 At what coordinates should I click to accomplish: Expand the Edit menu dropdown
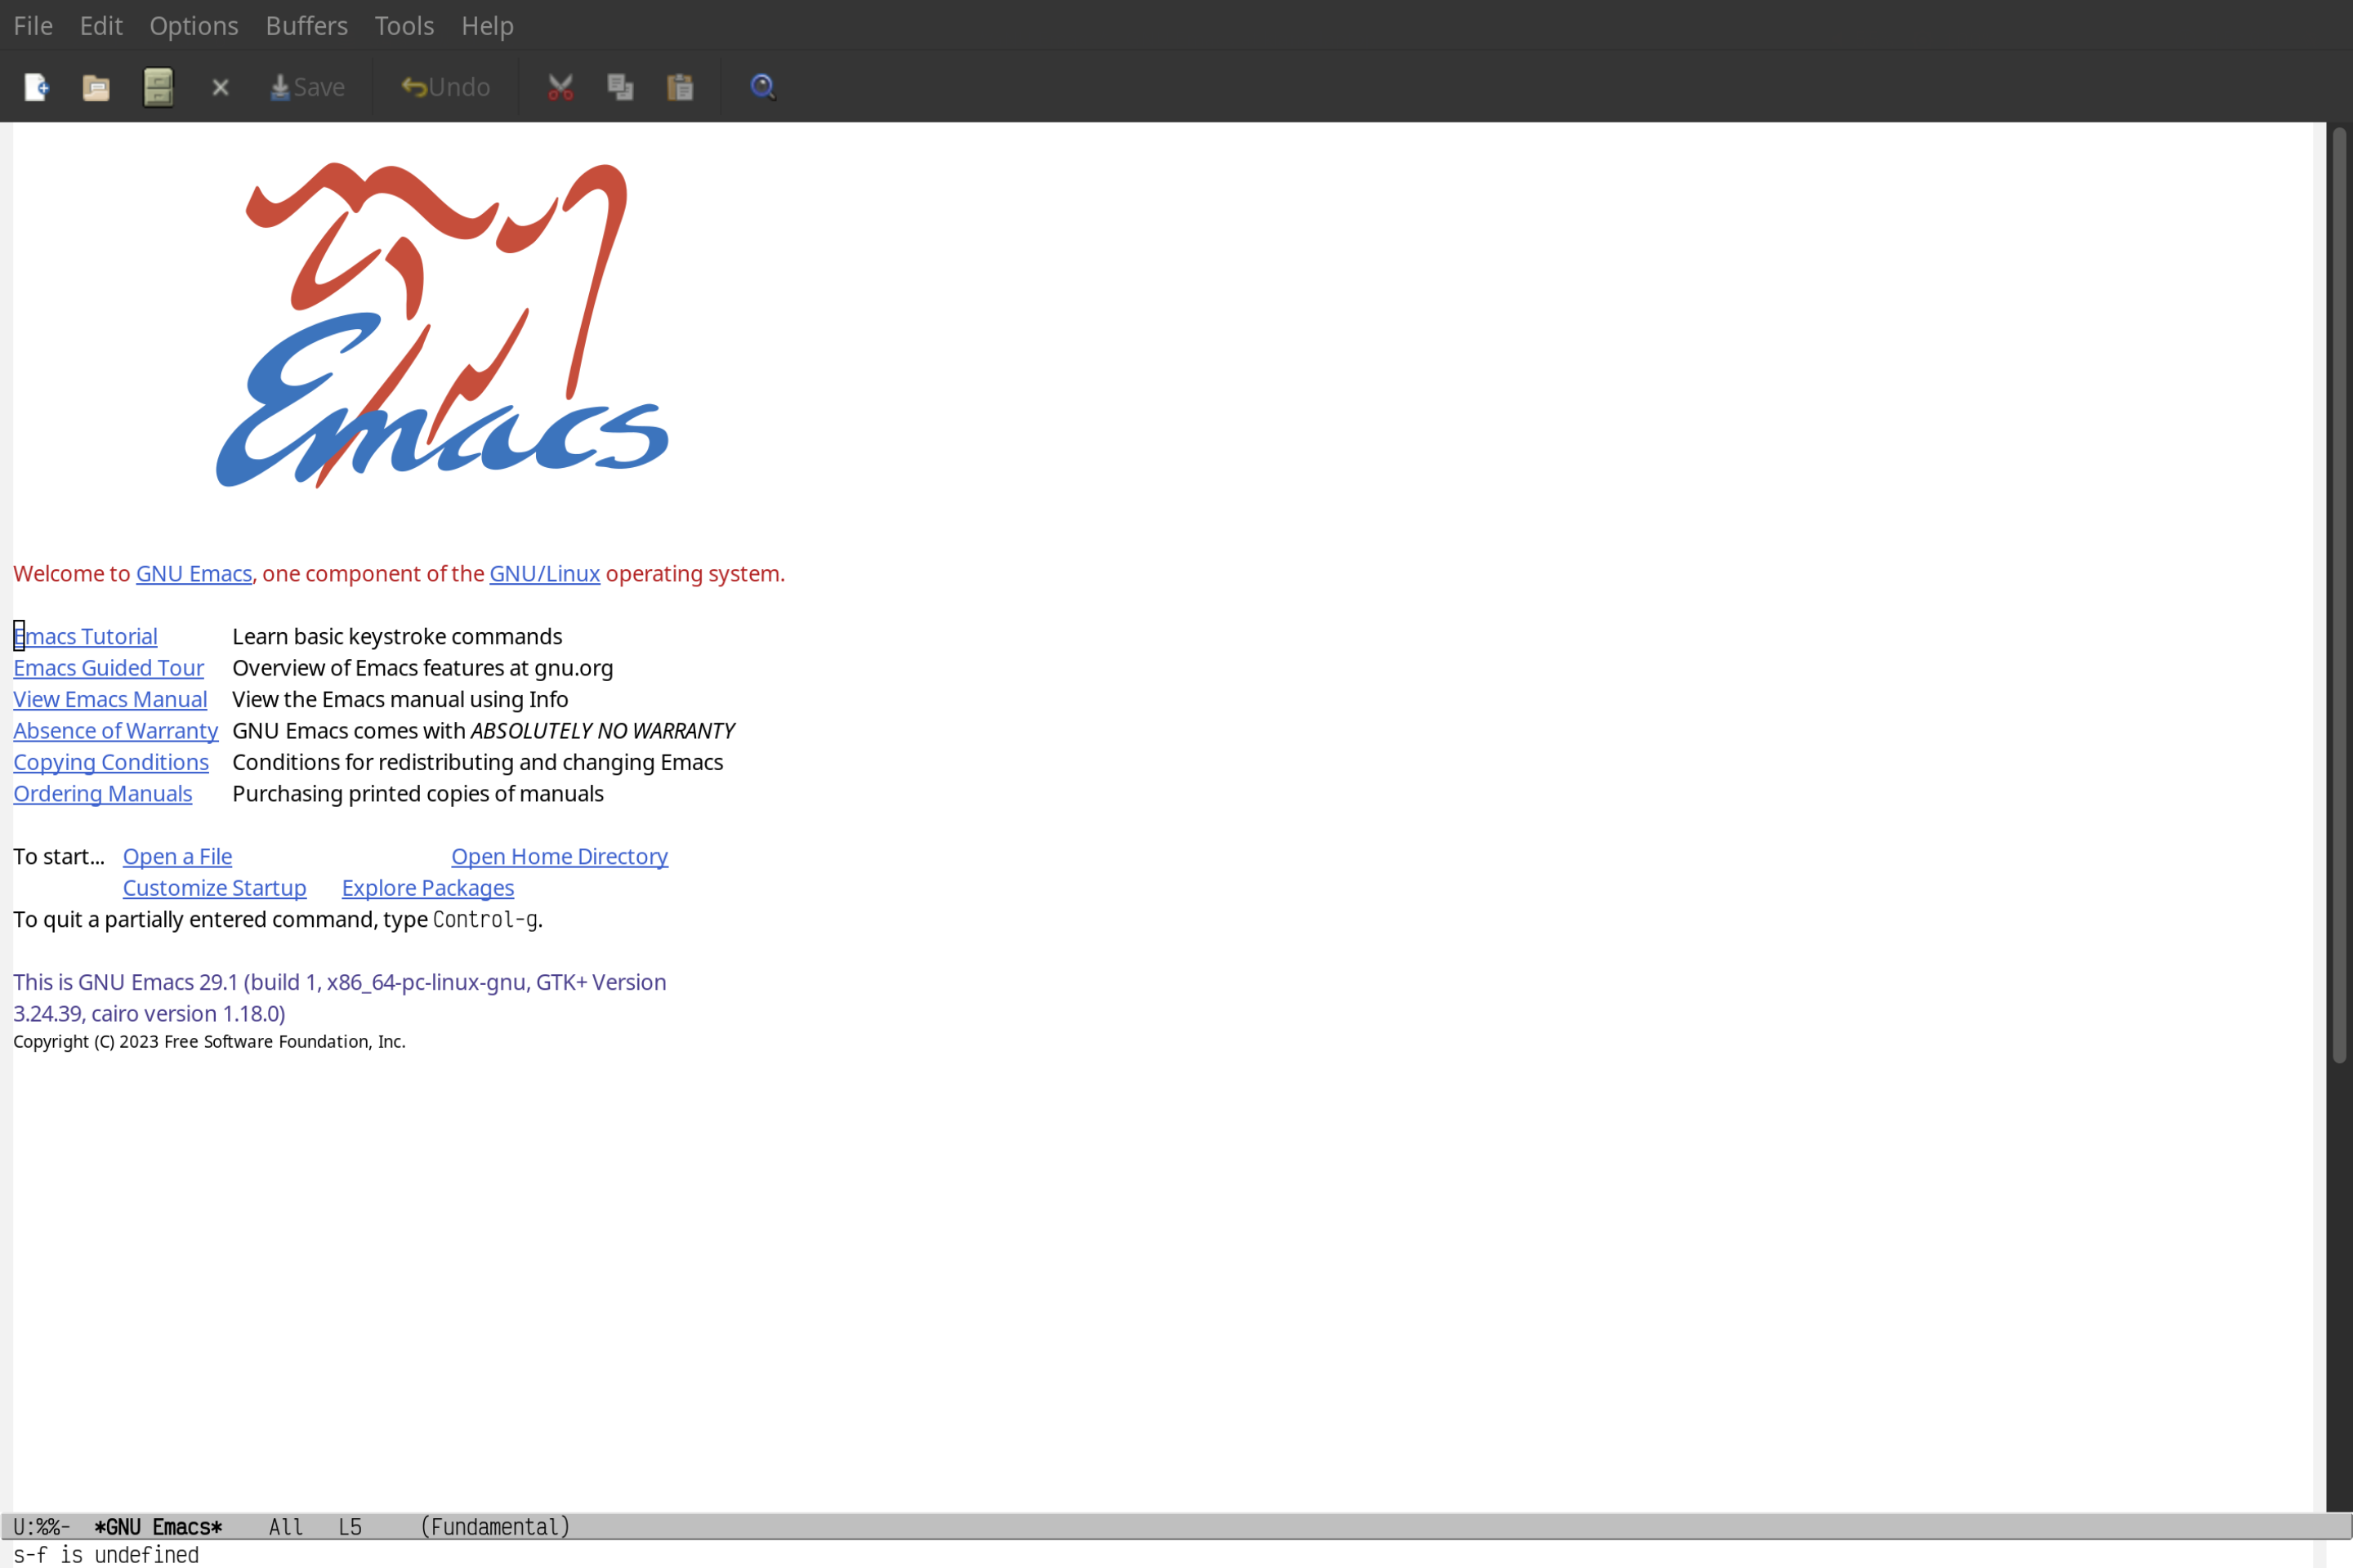[x=100, y=24]
